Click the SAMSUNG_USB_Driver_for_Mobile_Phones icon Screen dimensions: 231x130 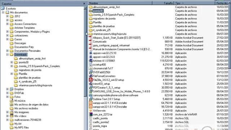click(x=91, y=91)
